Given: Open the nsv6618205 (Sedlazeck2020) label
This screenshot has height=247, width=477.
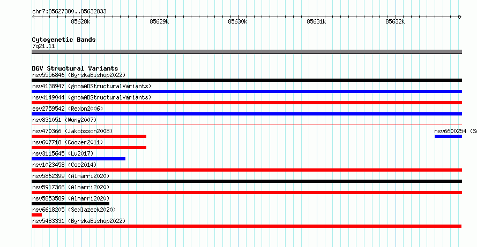Looking at the screenshot, I should tap(74, 210).
